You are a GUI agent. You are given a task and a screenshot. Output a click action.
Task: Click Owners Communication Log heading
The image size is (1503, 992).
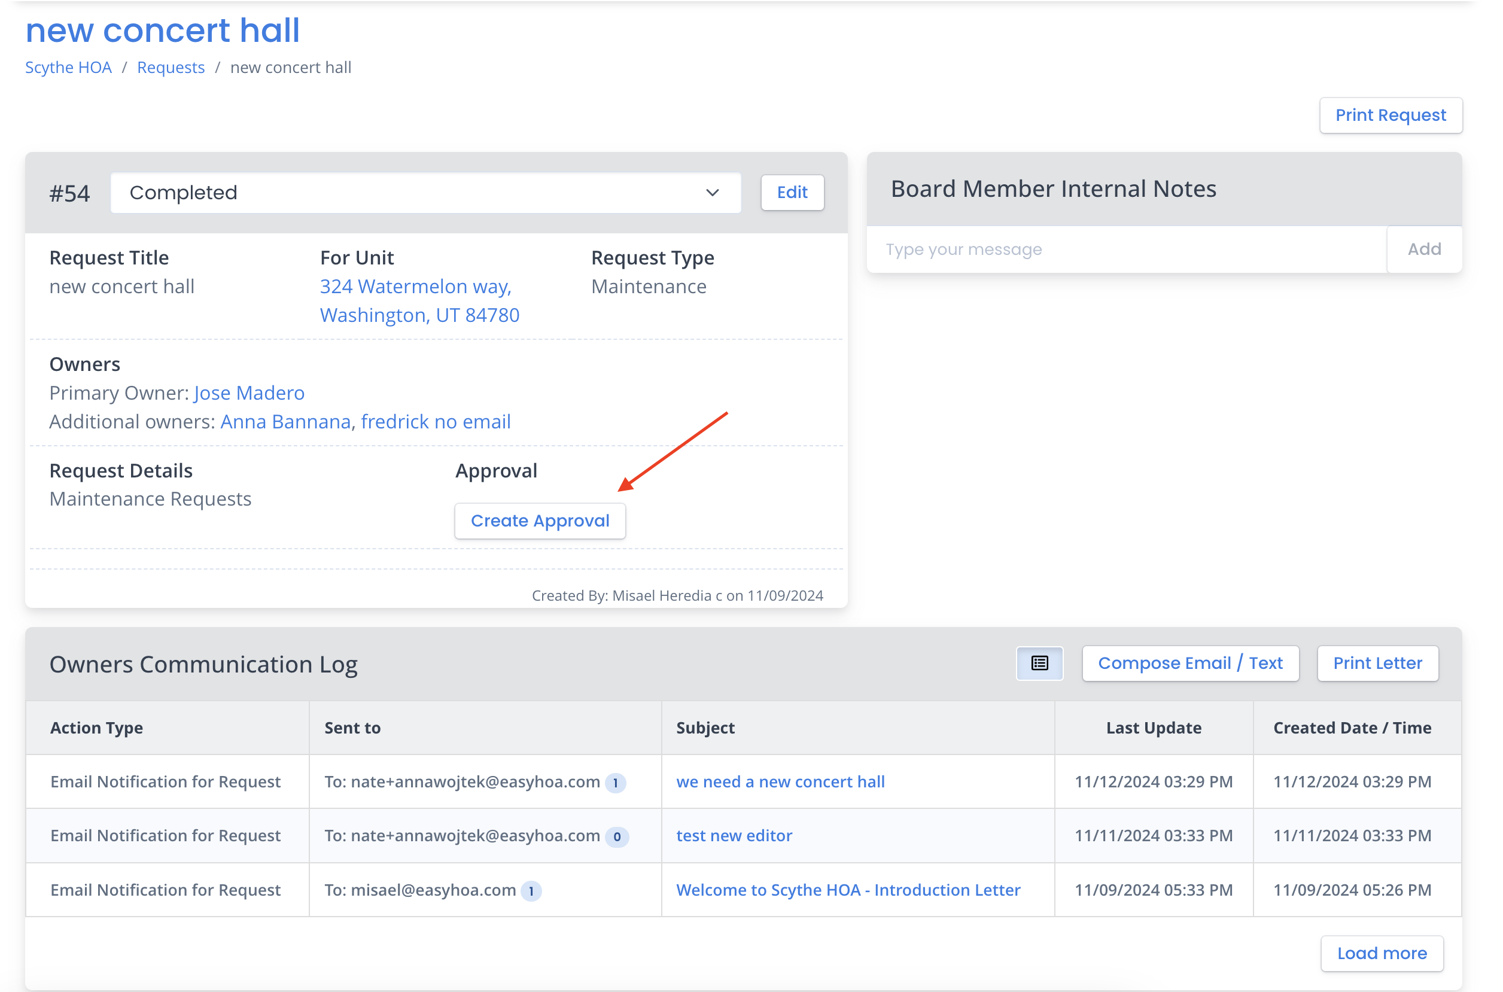pyautogui.click(x=203, y=664)
